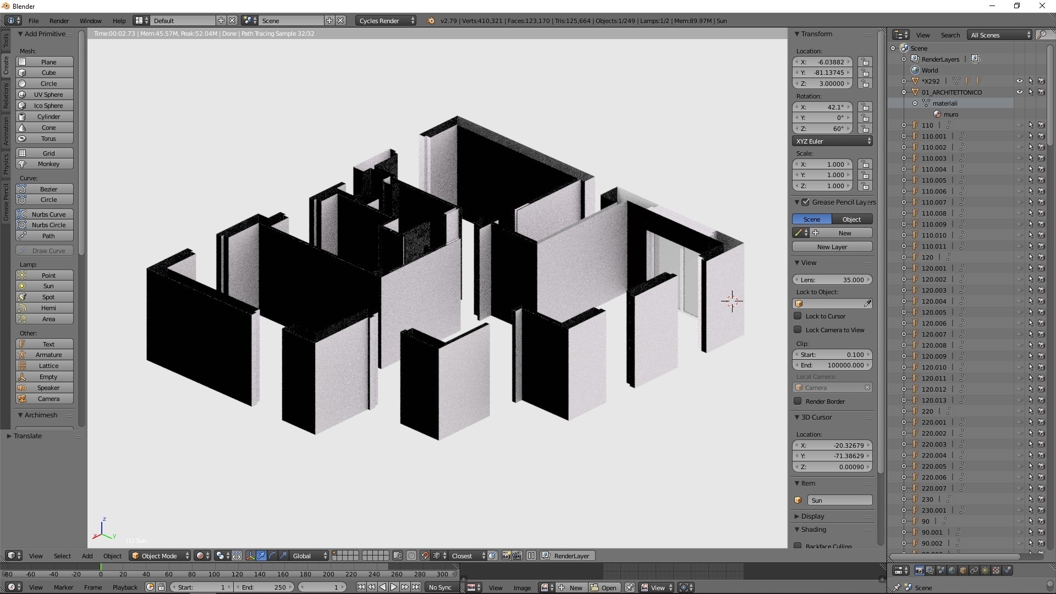This screenshot has height=594, width=1056.
Task: Open the lamp Data properties sun icon
Action: point(985,571)
